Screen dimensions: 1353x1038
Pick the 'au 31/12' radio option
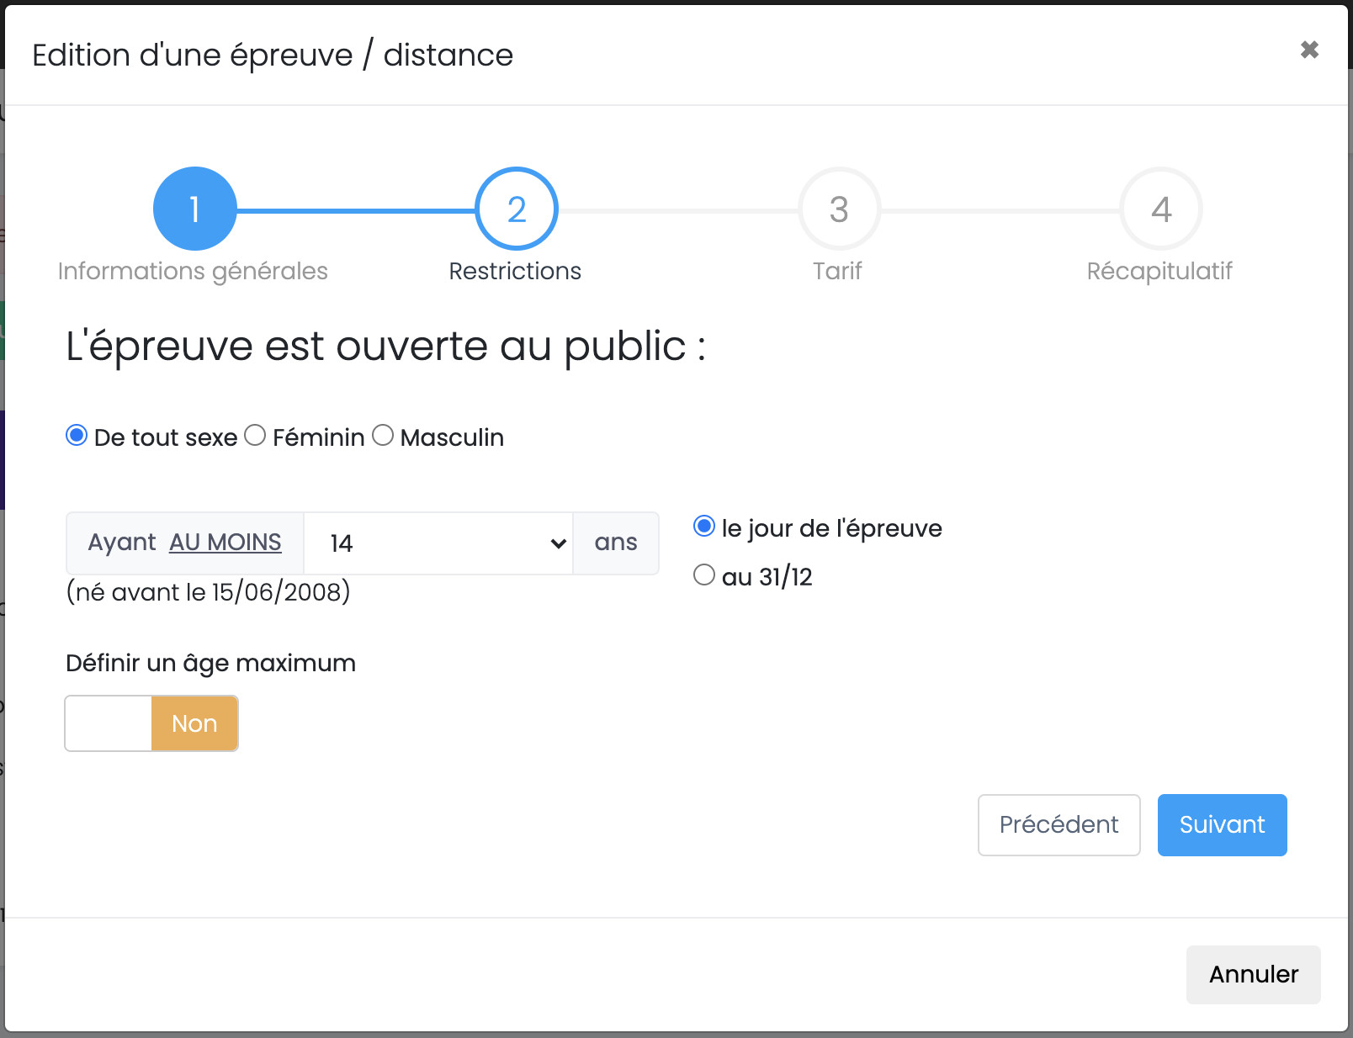[704, 575]
